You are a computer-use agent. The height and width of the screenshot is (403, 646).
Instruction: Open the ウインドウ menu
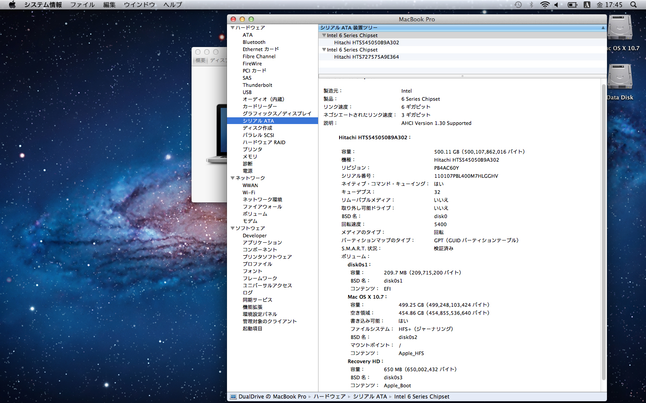[140, 4]
